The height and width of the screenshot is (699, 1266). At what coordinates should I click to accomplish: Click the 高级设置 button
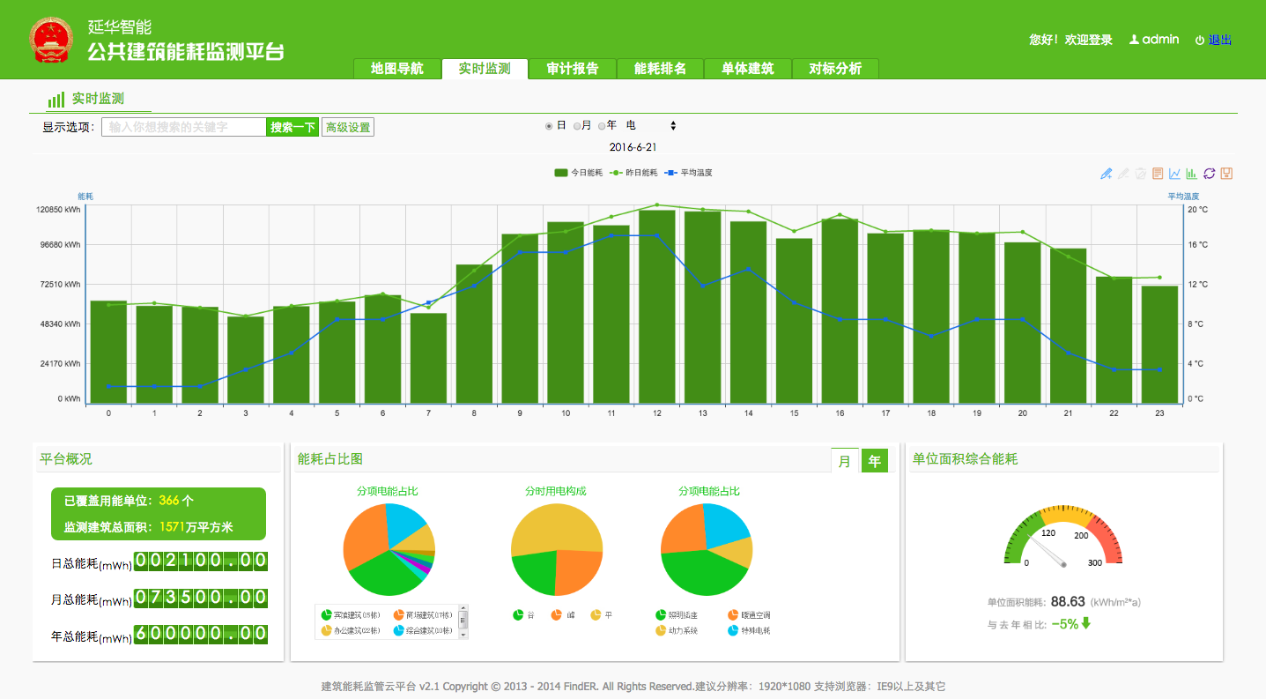pyautogui.click(x=348, y=127)
